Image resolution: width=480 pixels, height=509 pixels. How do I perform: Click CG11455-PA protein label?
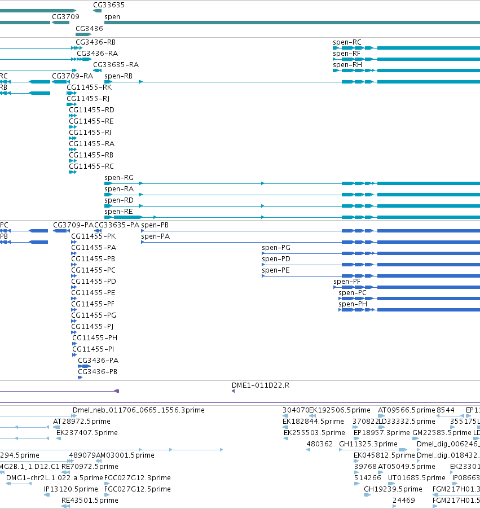[x=94, y=248]
